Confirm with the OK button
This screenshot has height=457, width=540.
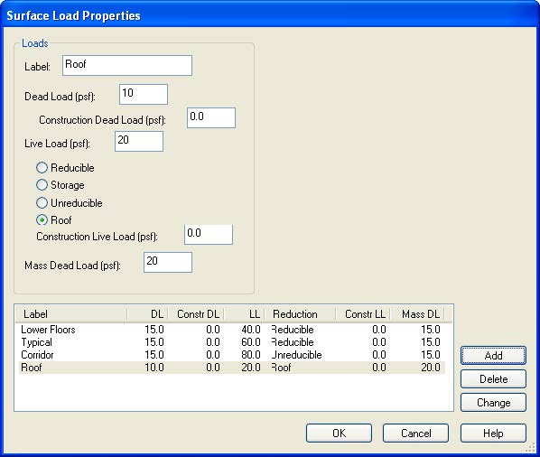[339, 433]
